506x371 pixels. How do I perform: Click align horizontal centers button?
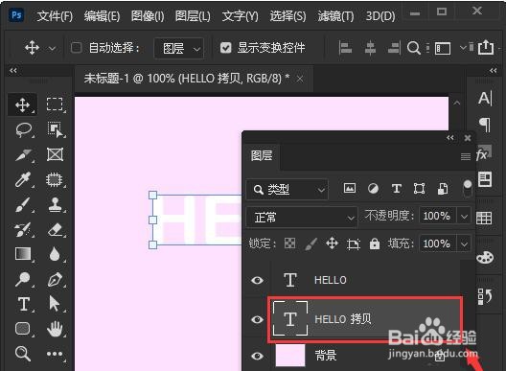tap(370, 48)
